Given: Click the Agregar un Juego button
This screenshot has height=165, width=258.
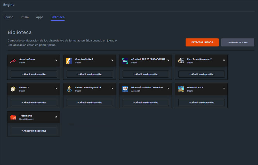Looking at the screenshot, I should 238,42.
